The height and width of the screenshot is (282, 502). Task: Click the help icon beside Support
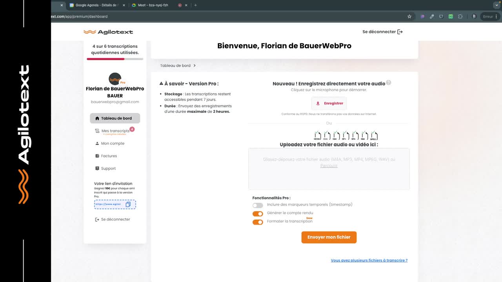click(x=97, y=168)
